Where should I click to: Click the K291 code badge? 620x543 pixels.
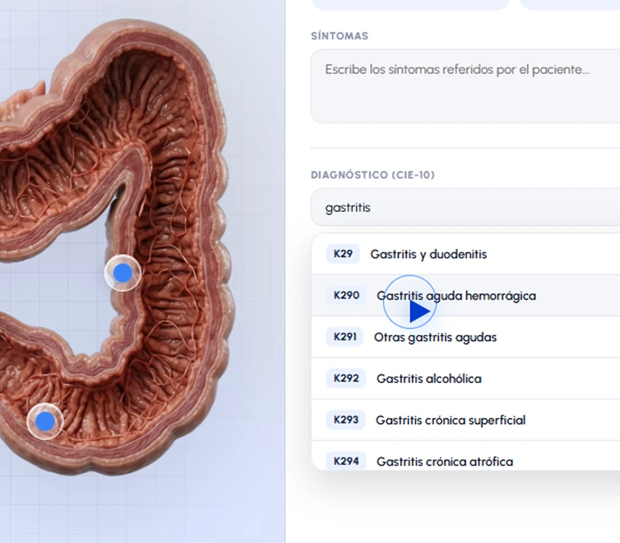[x=345, y=337]
